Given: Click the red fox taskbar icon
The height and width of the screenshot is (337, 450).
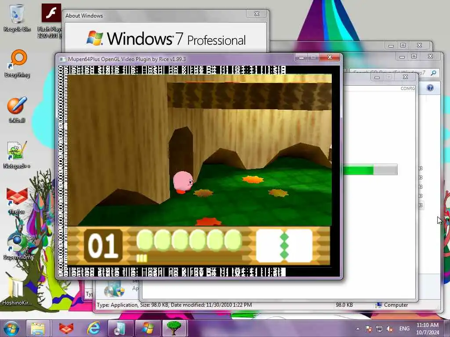Looking at the screenshot, I should point(66,328).
